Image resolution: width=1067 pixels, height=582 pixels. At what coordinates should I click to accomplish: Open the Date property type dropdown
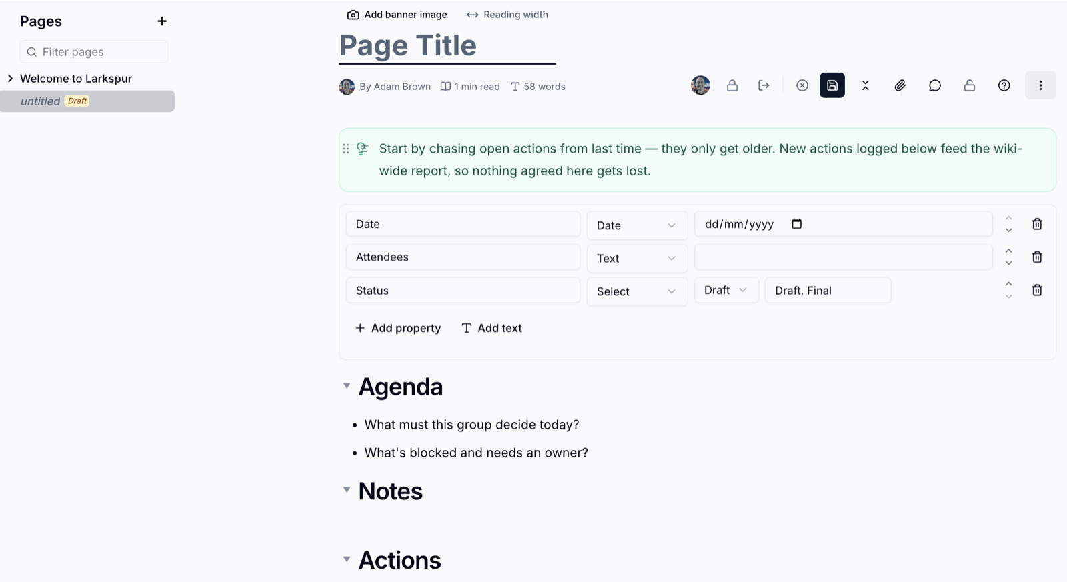[x=637, y=225]
